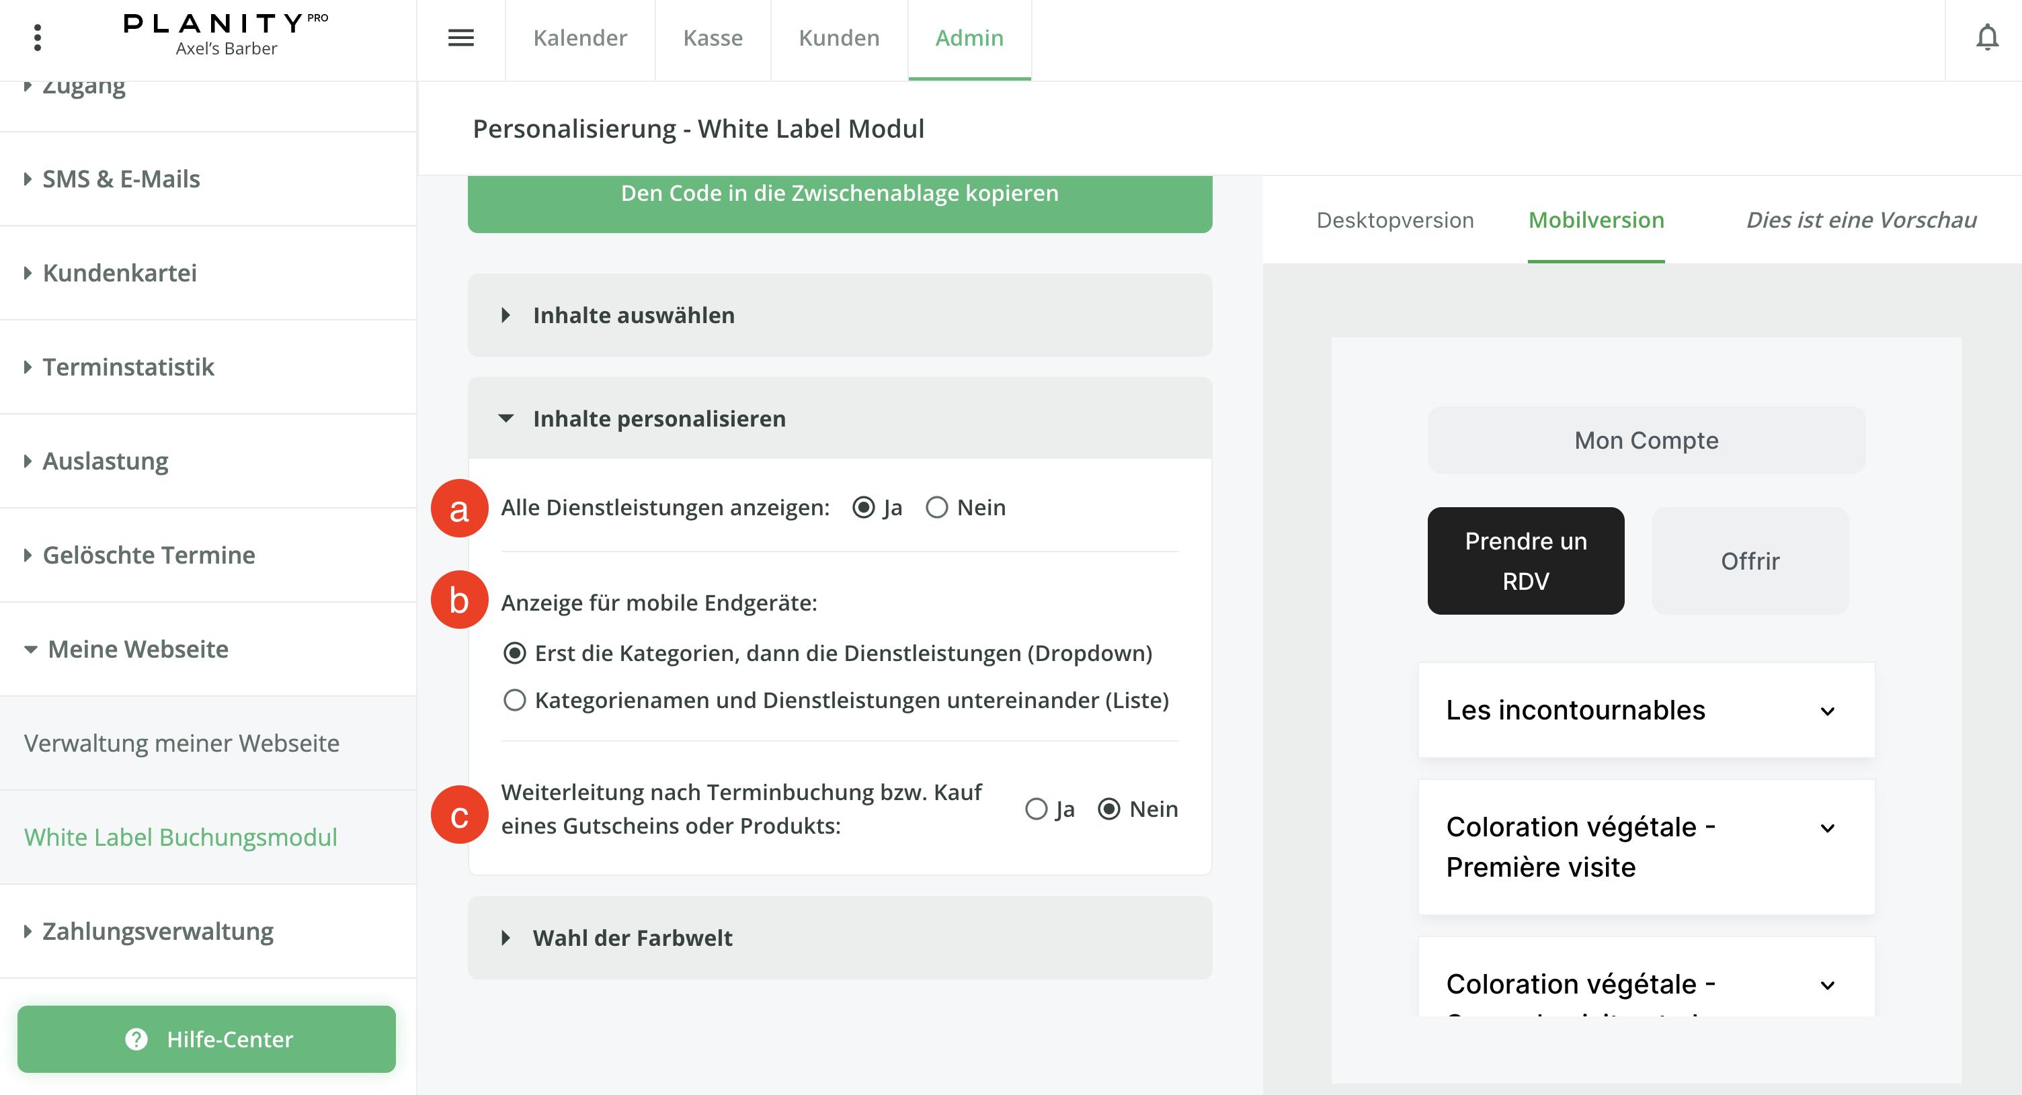Screen dimensions: 2022x1095
Task: Click Mon Compte in preview
Action: point(1646,440)
